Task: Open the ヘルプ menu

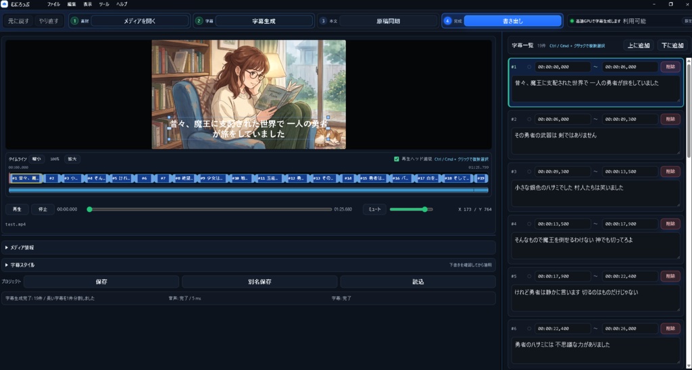Action: (122, 4)
